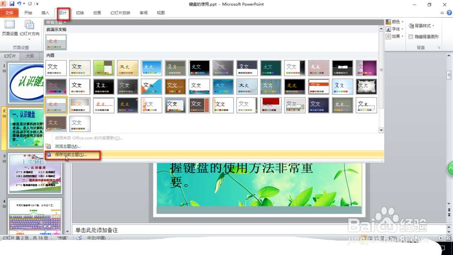The image size is (453, 255).
Task: Open the Undo history dropdown arrow
Action: click(x=24, y=4)
